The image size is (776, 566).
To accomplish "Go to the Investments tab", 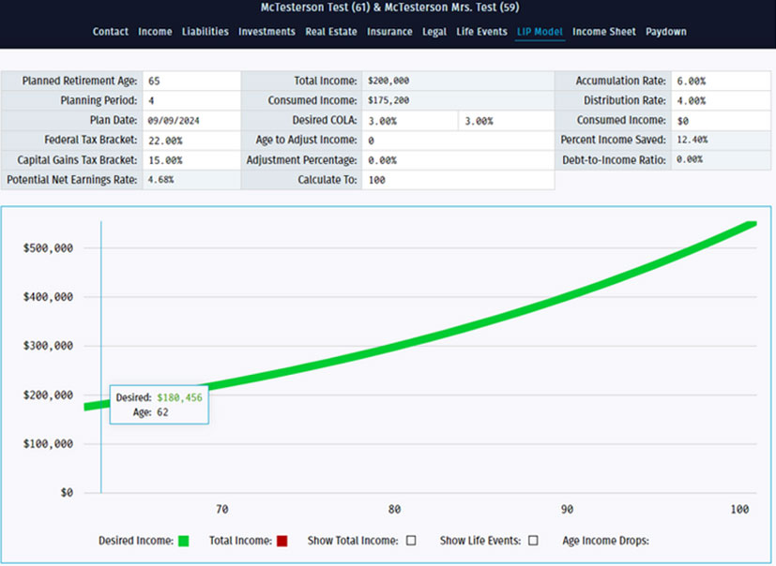I will click(x=266, y=32).
